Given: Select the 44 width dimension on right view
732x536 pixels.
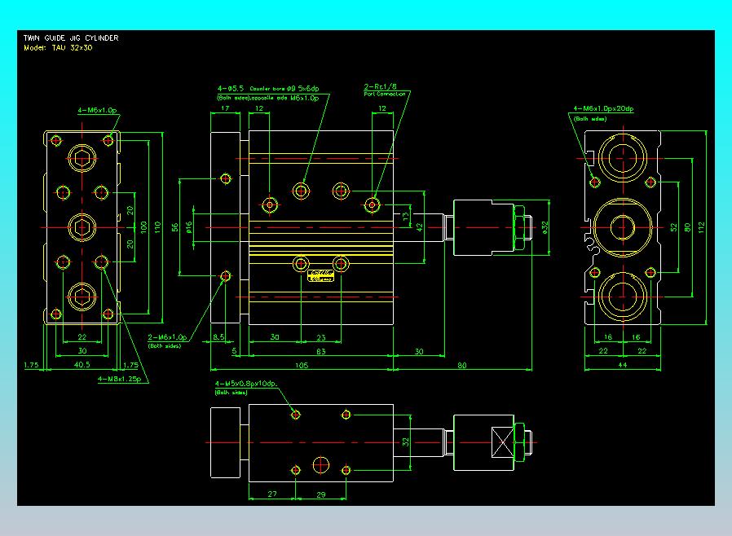Looking at the screenshot, I should point(624,366).
